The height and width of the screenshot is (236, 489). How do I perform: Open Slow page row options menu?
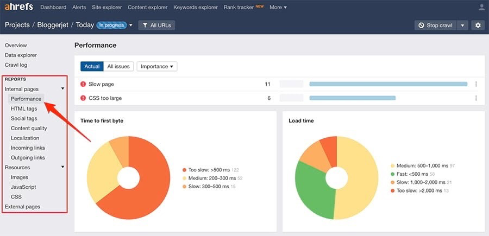pyautogui.click(x=476, y=84)
